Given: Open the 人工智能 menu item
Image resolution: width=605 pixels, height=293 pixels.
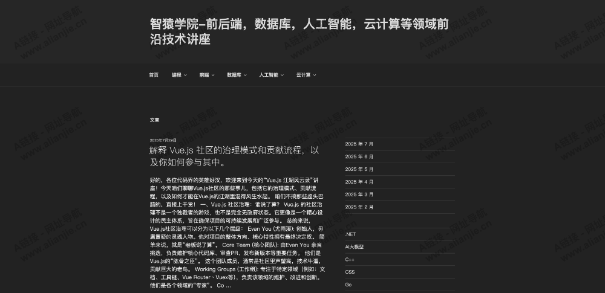Looking at the screenshot, I should click(269, 75).
